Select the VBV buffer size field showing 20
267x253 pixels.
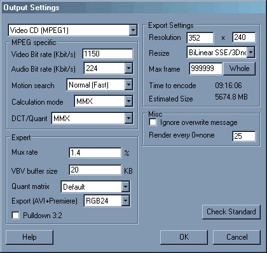pyautogui.click(x=95, y=170)
